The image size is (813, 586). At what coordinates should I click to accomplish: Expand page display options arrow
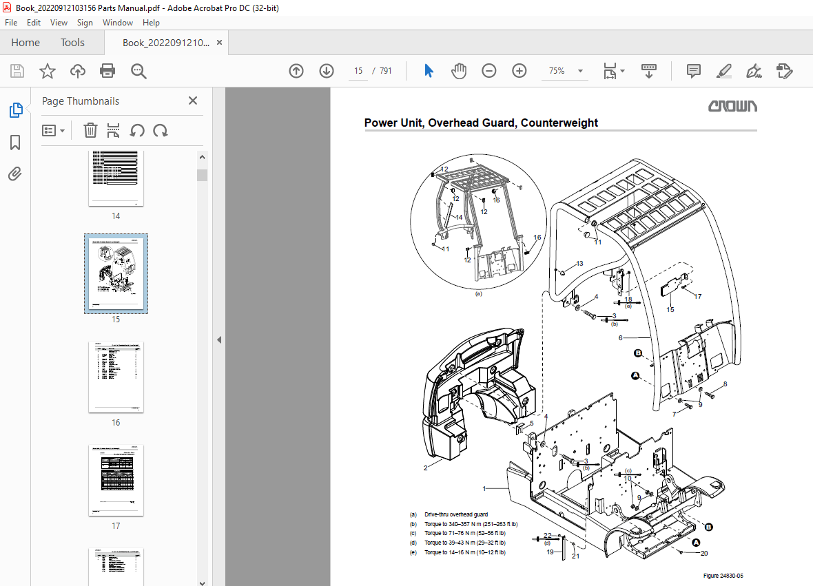[x=623, y=71]
